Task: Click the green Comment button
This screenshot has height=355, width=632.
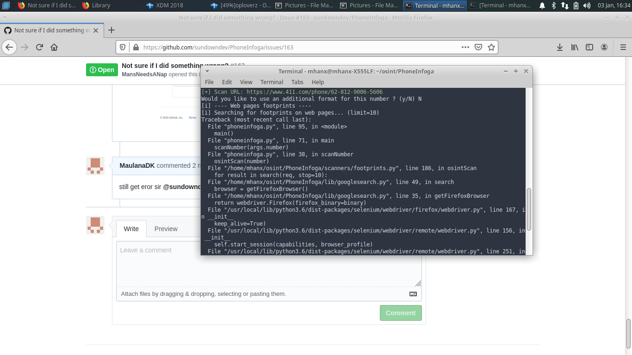Action: click(401, 312)
